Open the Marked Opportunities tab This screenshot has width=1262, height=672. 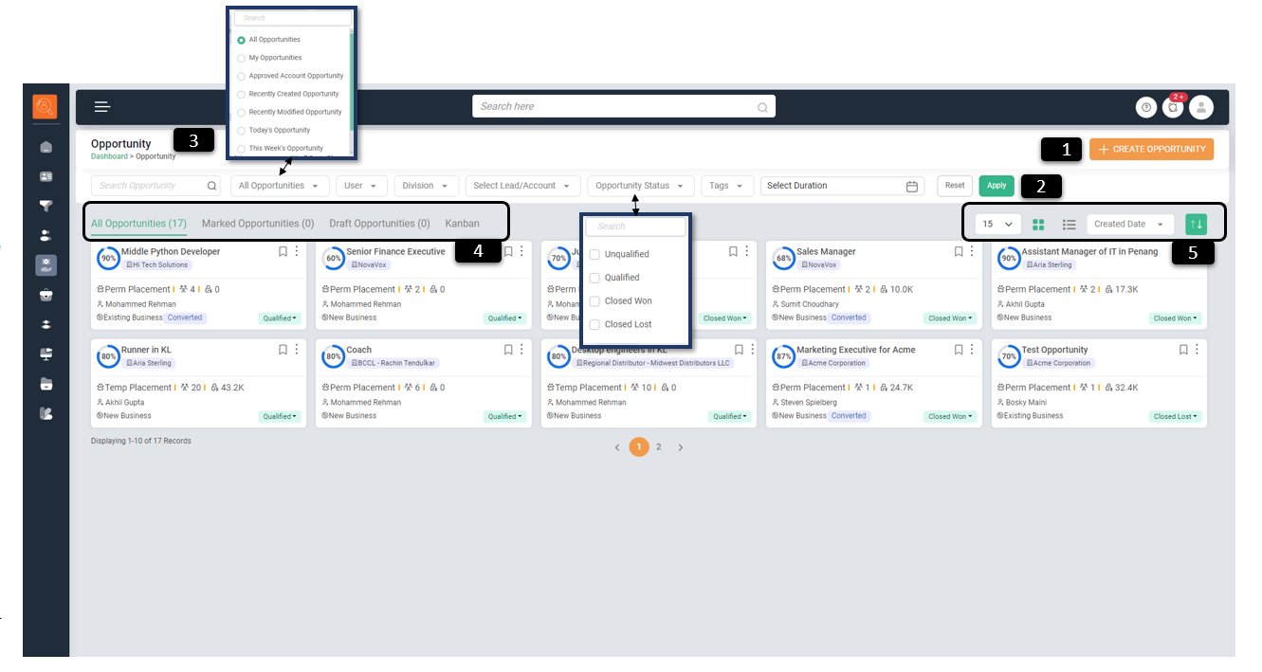[x=257, y=224]
